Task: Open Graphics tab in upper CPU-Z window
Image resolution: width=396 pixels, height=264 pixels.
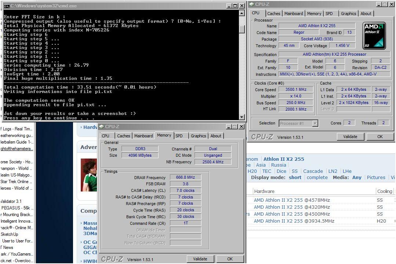Action: [349, 14]
